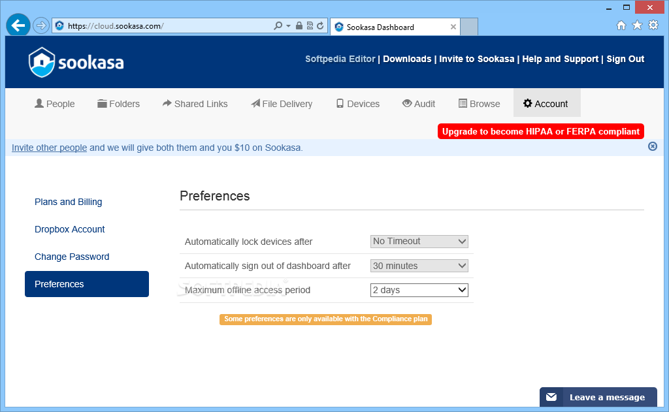This screenshot has width=669, height=412.
Task: Click the browser forward arrow button
Action: [41, 25]
